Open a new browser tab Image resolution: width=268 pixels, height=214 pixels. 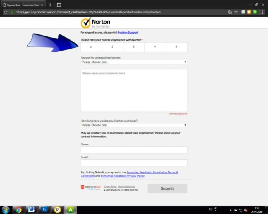tap(50, 5)
